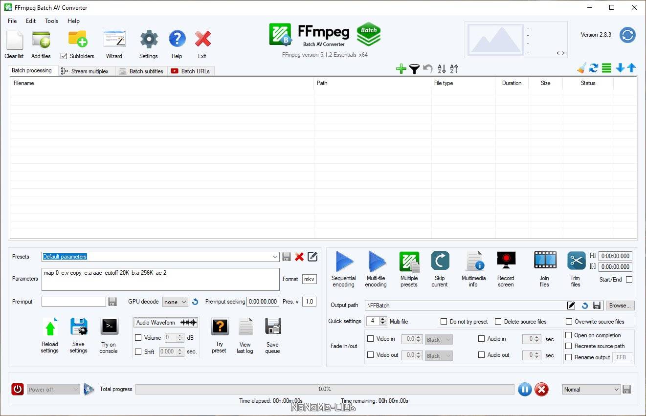Delete preset with red X icon
Image resolution: width=646 pixels, height=416 pixels.
(299, 257)
